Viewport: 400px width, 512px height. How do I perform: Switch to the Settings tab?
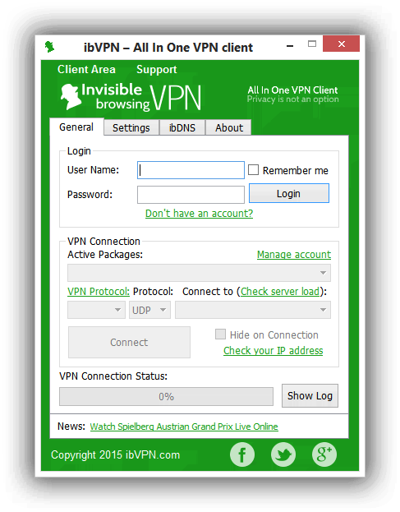tap(131, 127)
